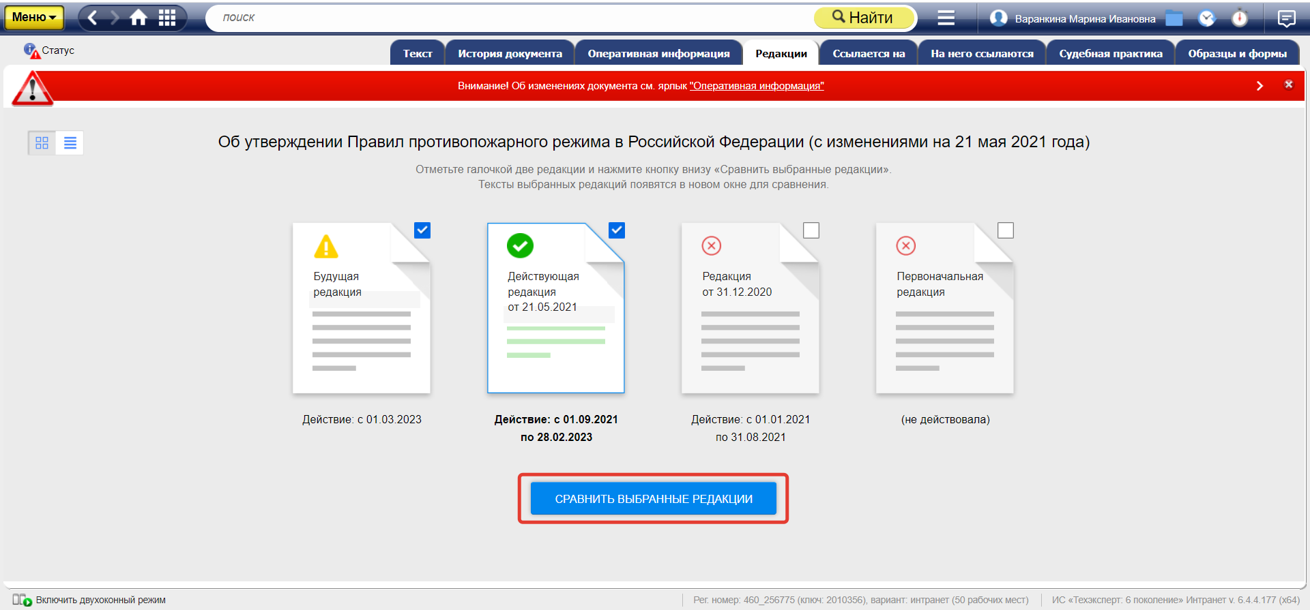Go back with the left arrow
This screenshot has height=610, width=1310.
(x=93, y=18)
